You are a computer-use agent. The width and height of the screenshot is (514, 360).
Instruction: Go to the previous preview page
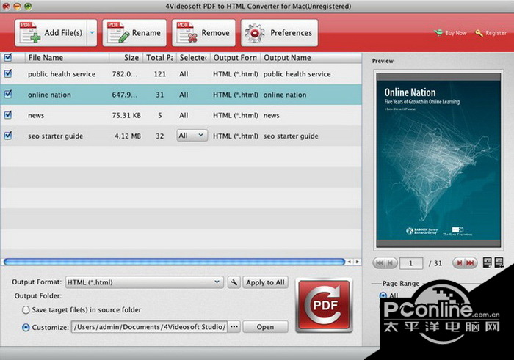(x=391, y=262)
